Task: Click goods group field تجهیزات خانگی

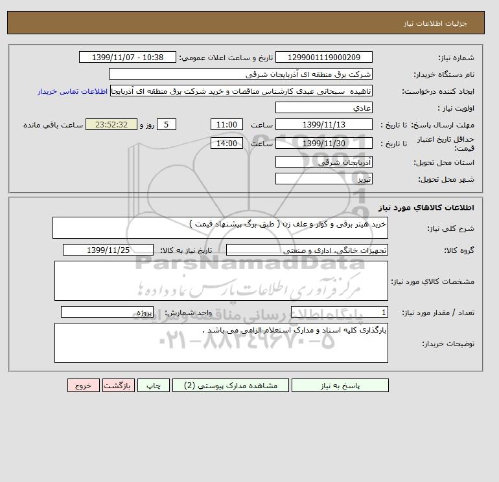Action: pyautogui.click(x=307, y=250)
